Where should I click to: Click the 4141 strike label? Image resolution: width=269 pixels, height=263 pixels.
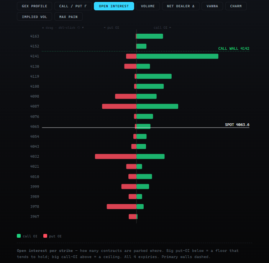coord(34,56)
